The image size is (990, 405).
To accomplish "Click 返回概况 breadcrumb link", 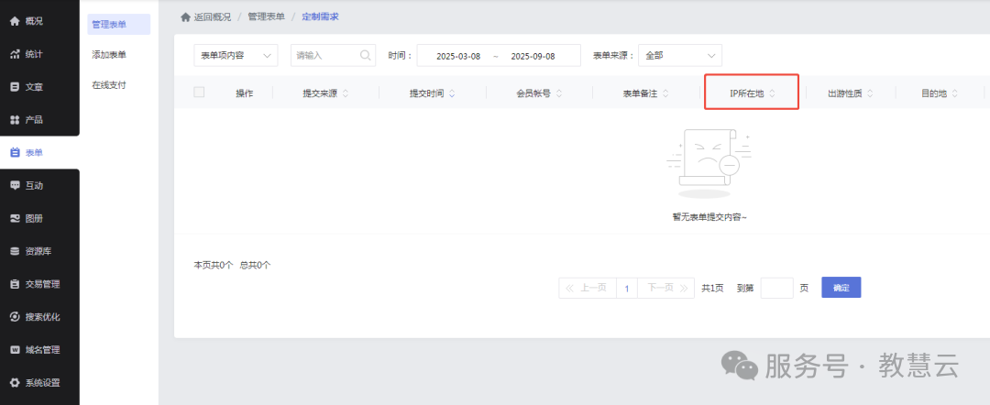I will [x=206, y=16].
